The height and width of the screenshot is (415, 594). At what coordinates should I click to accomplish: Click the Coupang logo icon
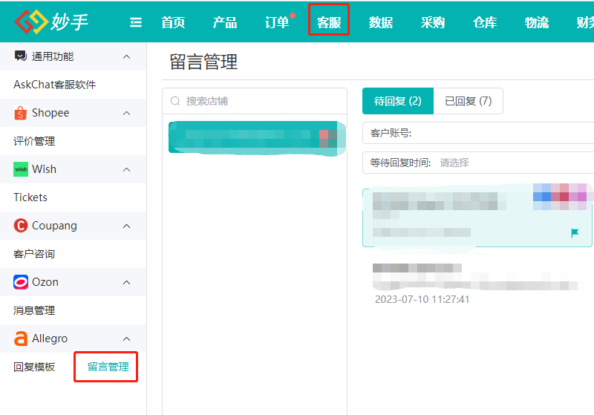(x=21, y=225)
